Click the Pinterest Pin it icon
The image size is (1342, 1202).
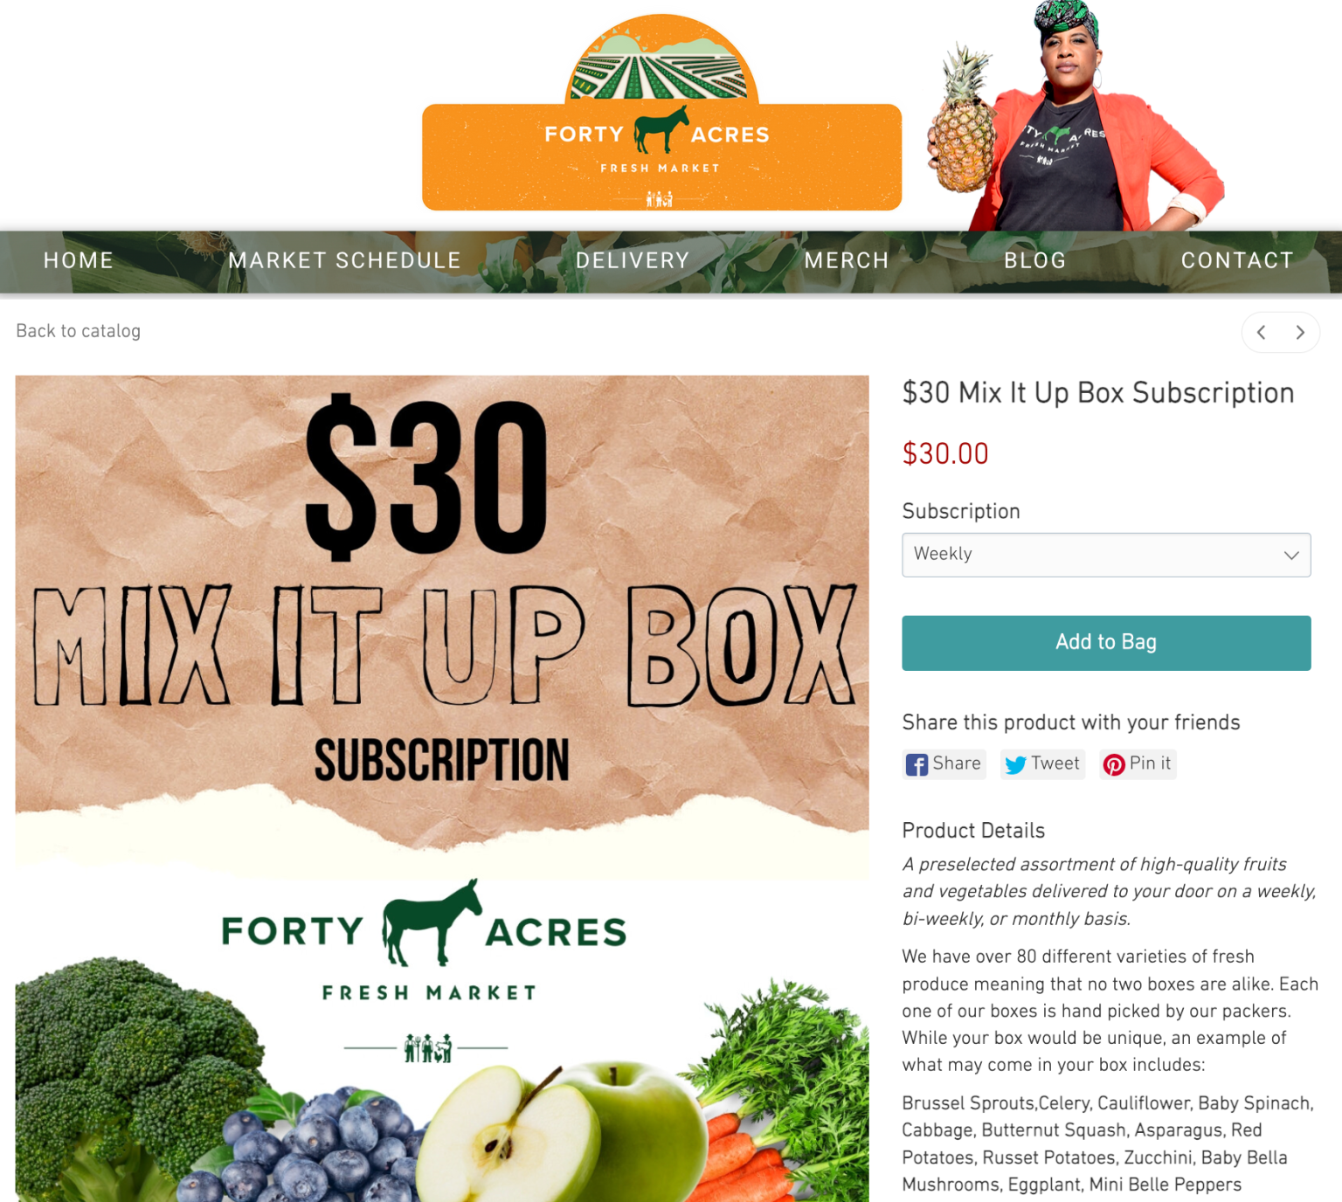pos(1114,764)
